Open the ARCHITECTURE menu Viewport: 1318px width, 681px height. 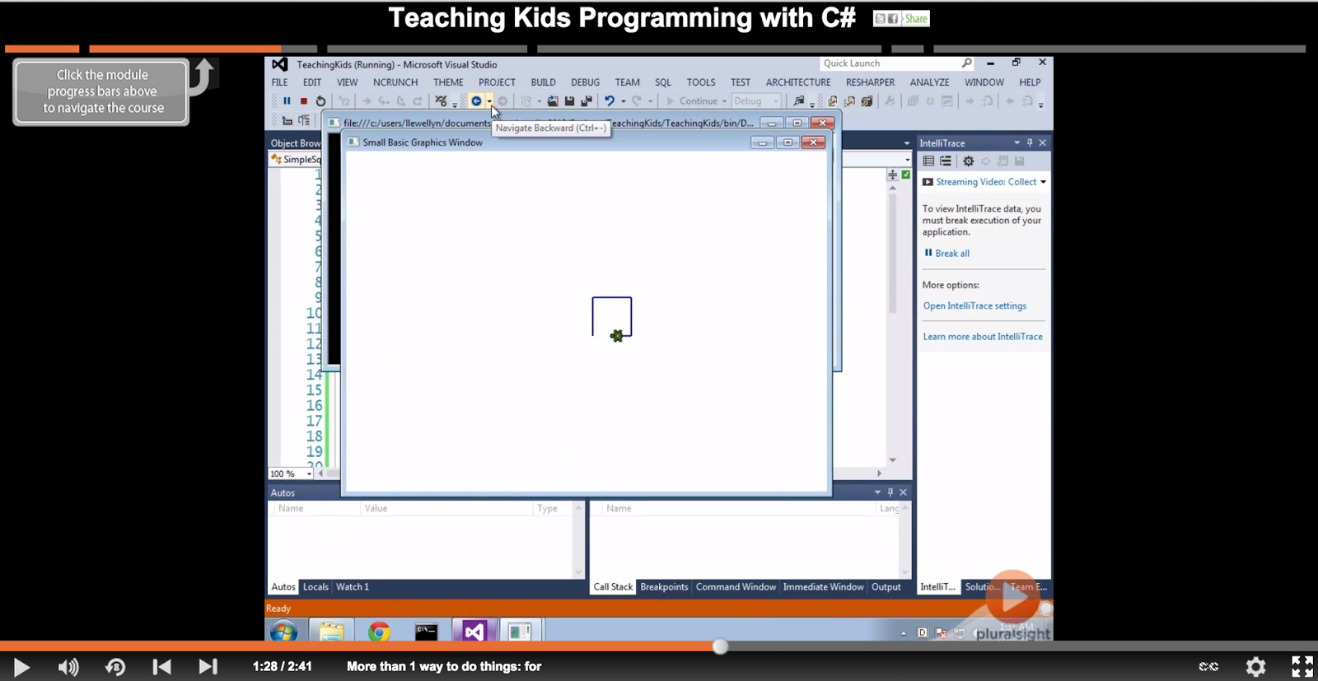point(798,82)
